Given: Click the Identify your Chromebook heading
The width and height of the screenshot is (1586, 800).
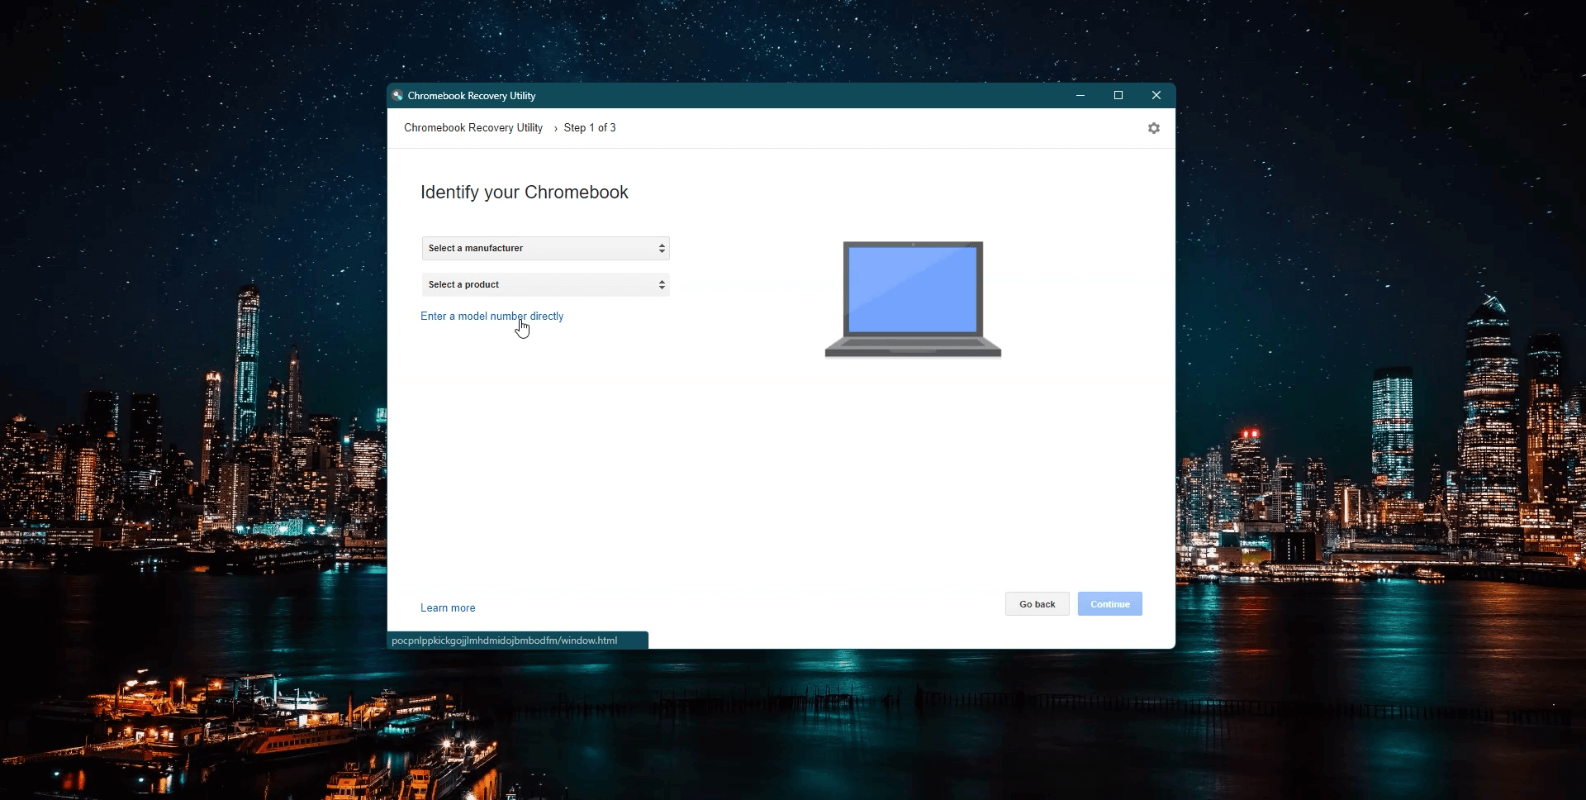Looking at the screenshot, I should pyautogui.click(x=524, y=192).
